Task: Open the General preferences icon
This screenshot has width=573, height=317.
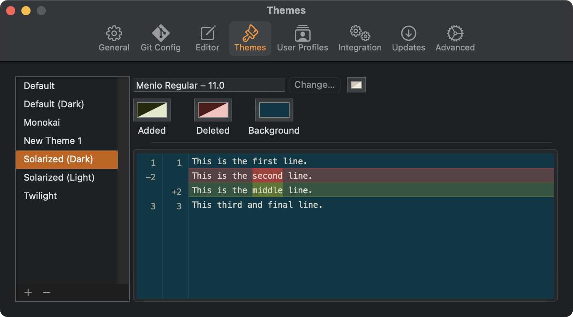Action: click(x=114, y=38)
